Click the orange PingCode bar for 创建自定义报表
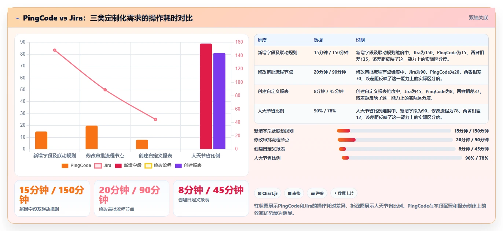The width and height of the screenshot is (503, 231). (x=142, y=144)
